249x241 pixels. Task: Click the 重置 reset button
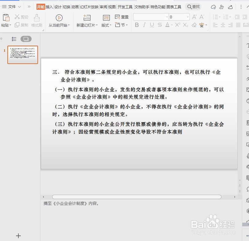(122, 17)
